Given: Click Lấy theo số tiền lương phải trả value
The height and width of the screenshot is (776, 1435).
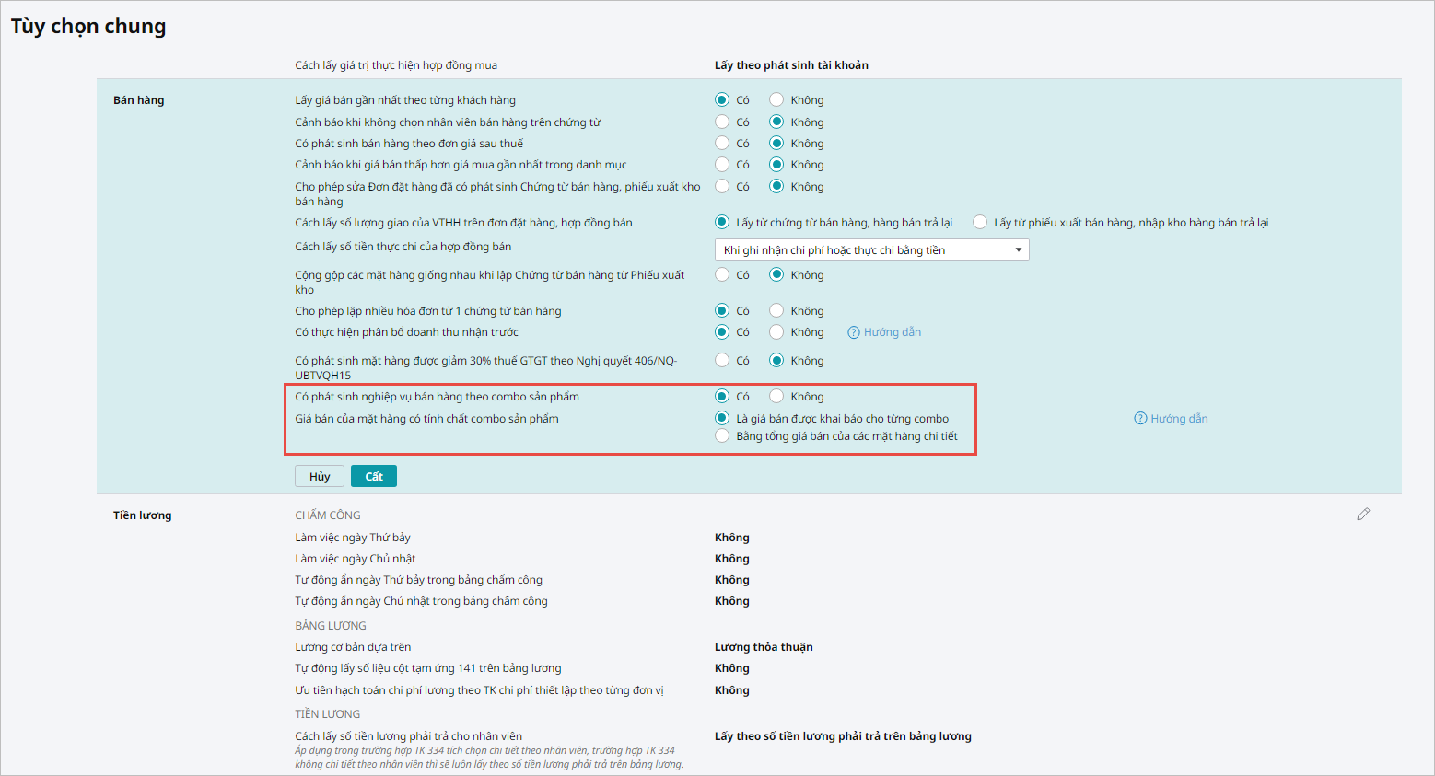Looking at the screenshot, I should click(843, 736).
